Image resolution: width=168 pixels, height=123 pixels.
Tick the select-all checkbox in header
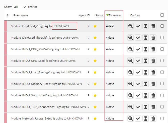tap(162, 15)
